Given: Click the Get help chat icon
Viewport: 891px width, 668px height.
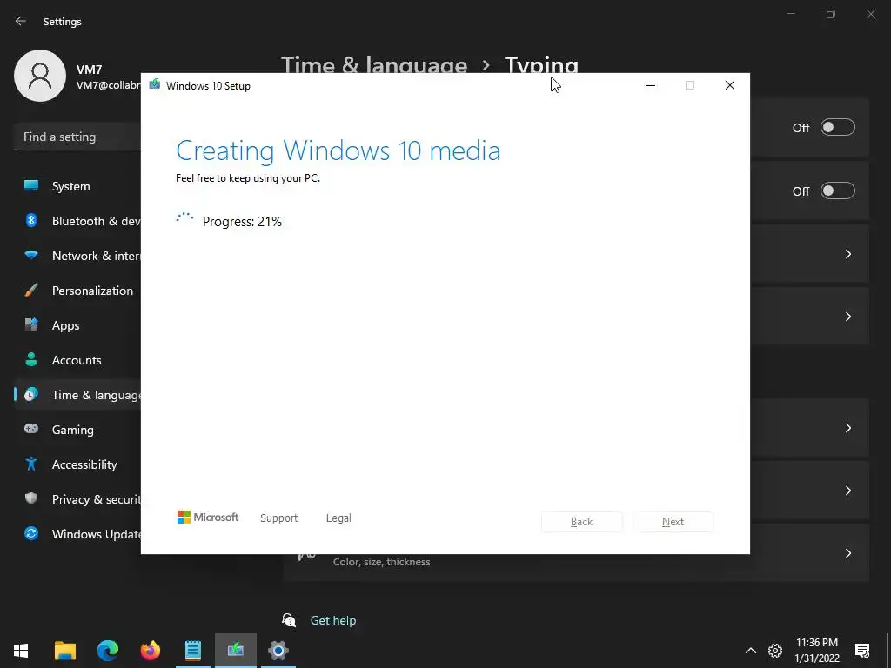Looking at the screenshot, I should click(289, 619).
